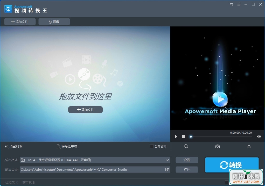Open the 设置 settings button
The height and width of the screenshot is (186, 265).
tap(187, 160)
